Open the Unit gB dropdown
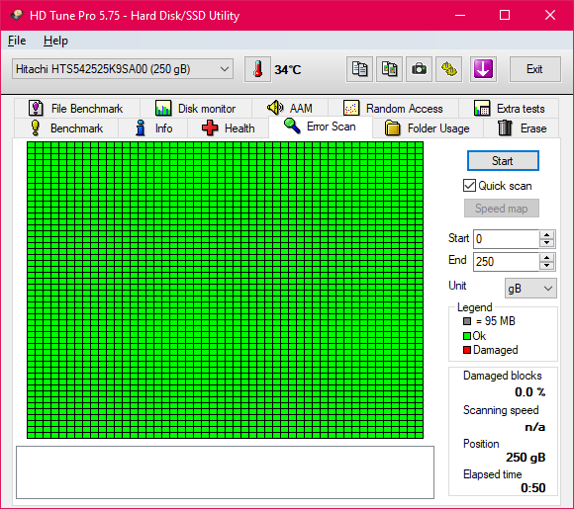 (x=530, y=289)
